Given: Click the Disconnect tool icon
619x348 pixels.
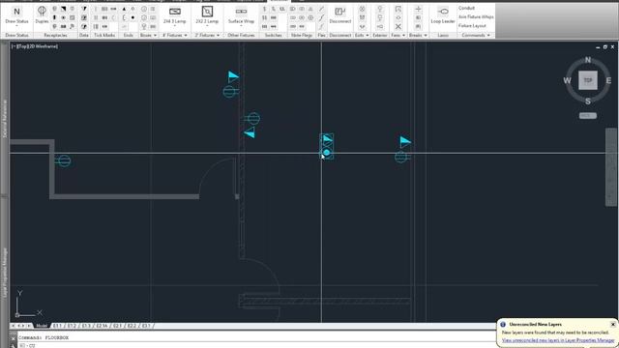Looking at the screenshot, I should (339, 12).
